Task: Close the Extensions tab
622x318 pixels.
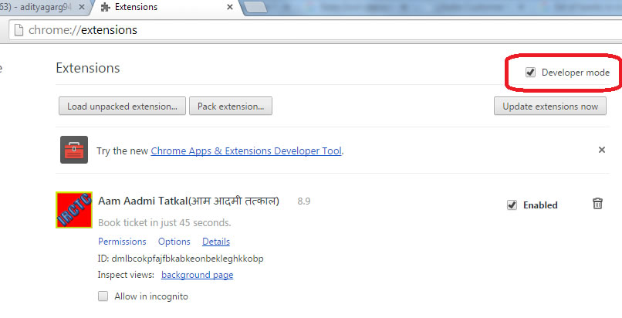Action: pos(230,7)
